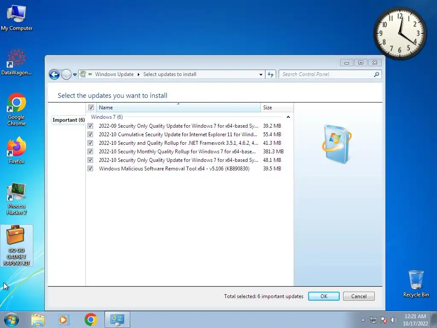Image resolution: width=437 pixels, height=328 pixels.
Task: Go back using the blue back arrow
Action: click(x=54, y=74)
